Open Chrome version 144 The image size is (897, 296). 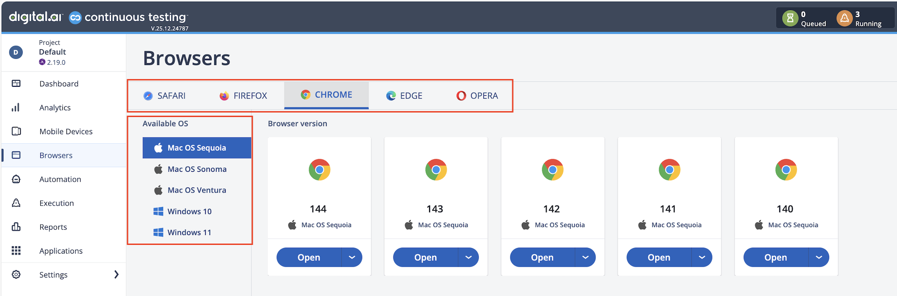[x=309, y=257]
